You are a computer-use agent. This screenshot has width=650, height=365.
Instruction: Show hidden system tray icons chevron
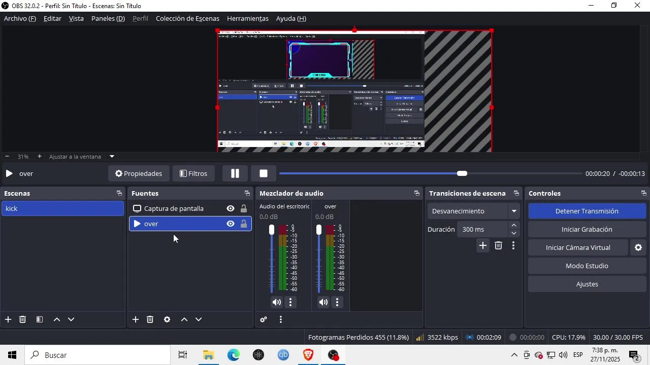514,355
